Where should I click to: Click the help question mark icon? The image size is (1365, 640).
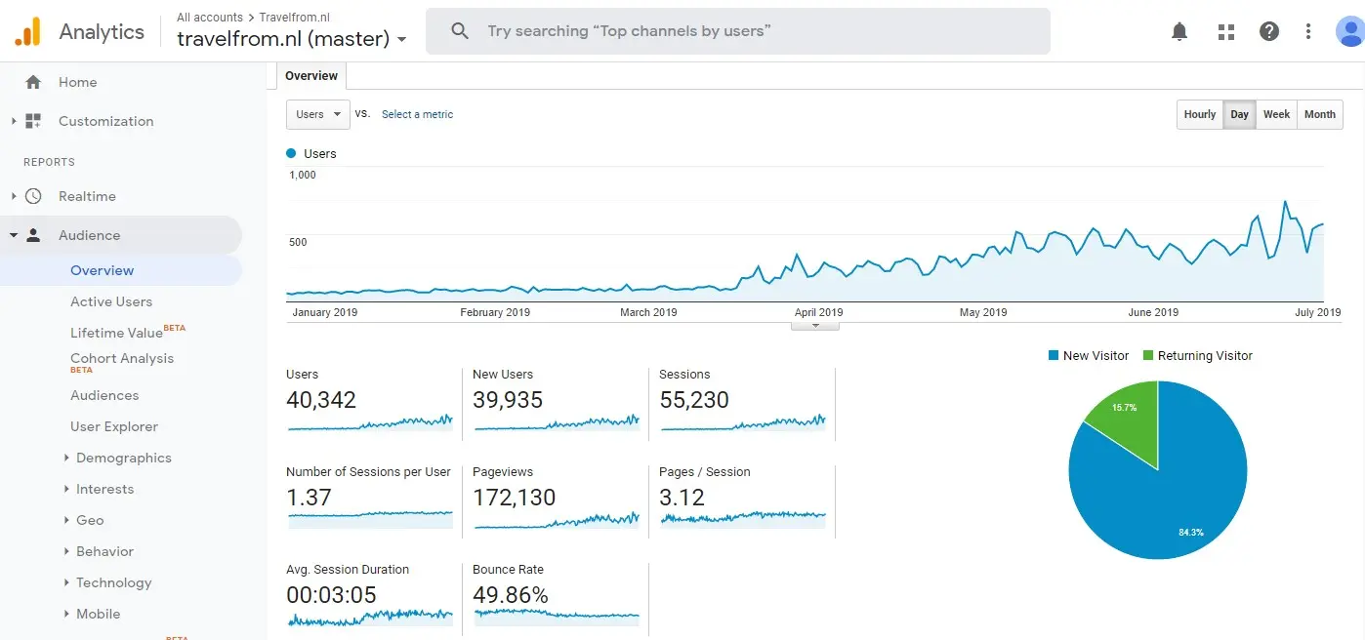pos(1269,31)
